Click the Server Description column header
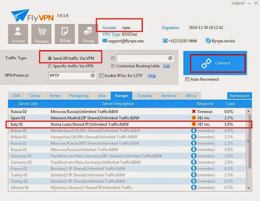 (118, 104)
